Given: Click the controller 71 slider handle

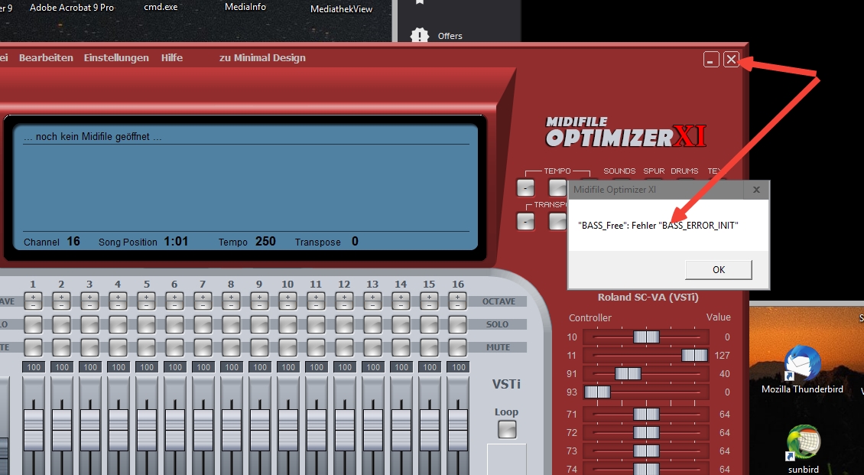Looking at the screenshot, I should tap(646, 414).
